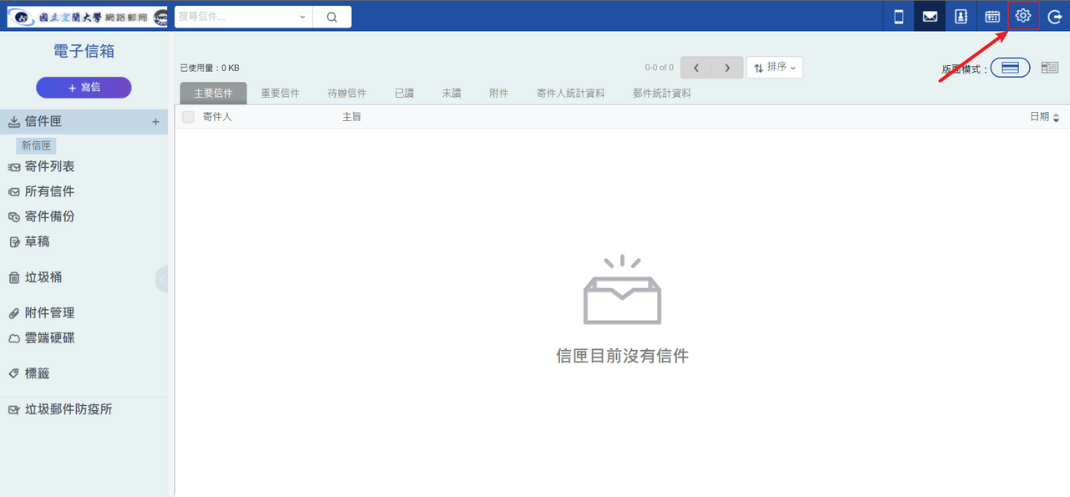Screen dimensions: 1070x497
Task: Click the inbox icon beside 信件匣
Action: (x=14, y=122)
